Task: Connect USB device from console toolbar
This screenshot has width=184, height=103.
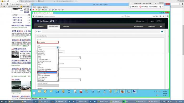Action: [63, 10]
